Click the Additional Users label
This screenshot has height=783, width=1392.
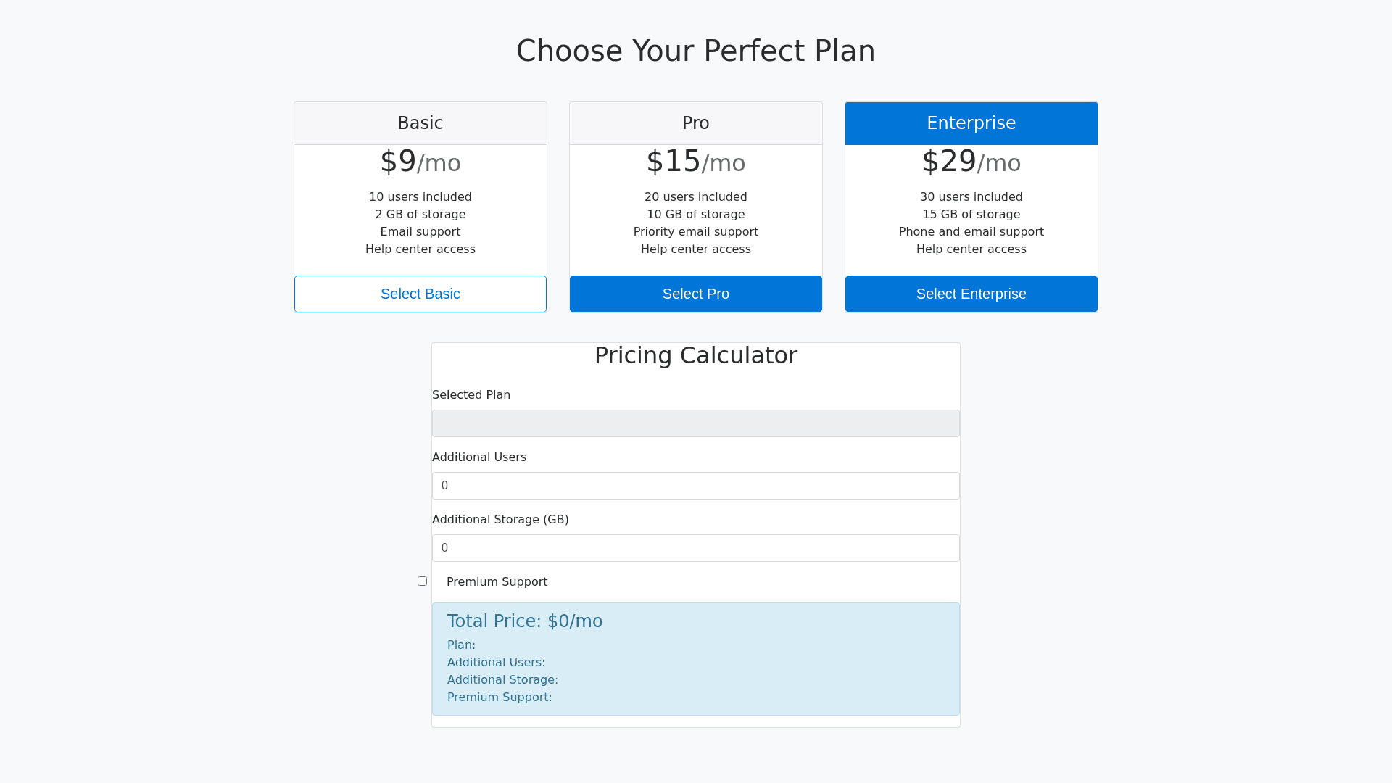tap(479, 457)
